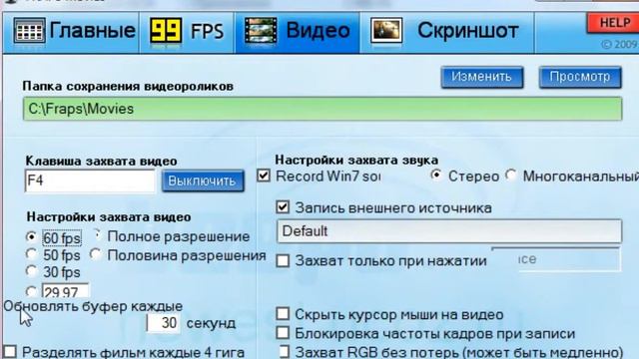Image resolution: width=639 pixels, height=359 pixels.
Task: Click the yellow 99 FPS icon
Action: 166,31
